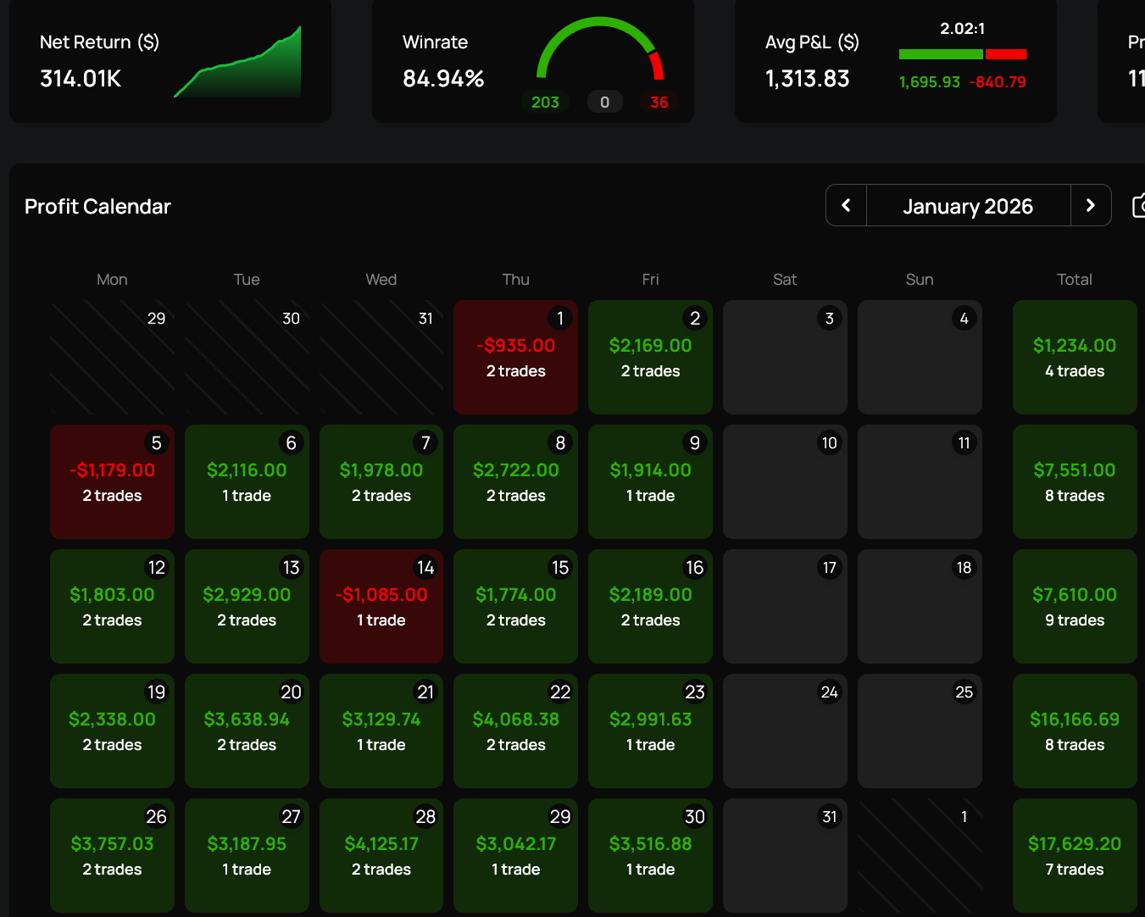View the weekly total of $17,629.20

pos(1074,856)
